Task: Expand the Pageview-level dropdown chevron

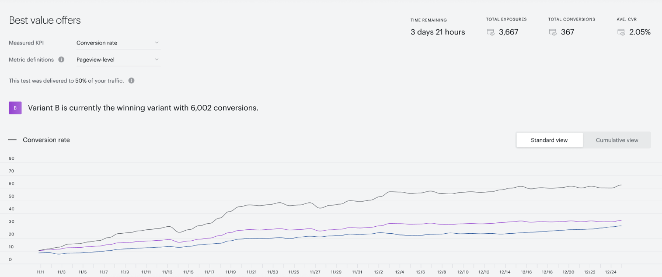Action: (x=157, y=60)
